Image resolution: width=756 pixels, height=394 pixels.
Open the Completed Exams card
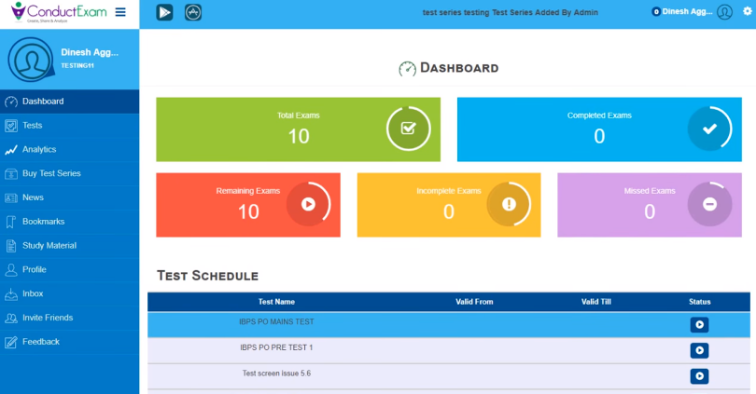point(599,129)
